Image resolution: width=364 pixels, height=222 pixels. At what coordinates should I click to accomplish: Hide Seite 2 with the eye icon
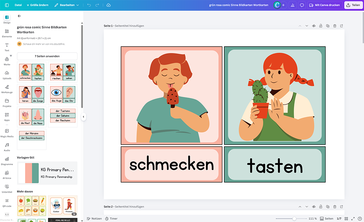point(314,206)
